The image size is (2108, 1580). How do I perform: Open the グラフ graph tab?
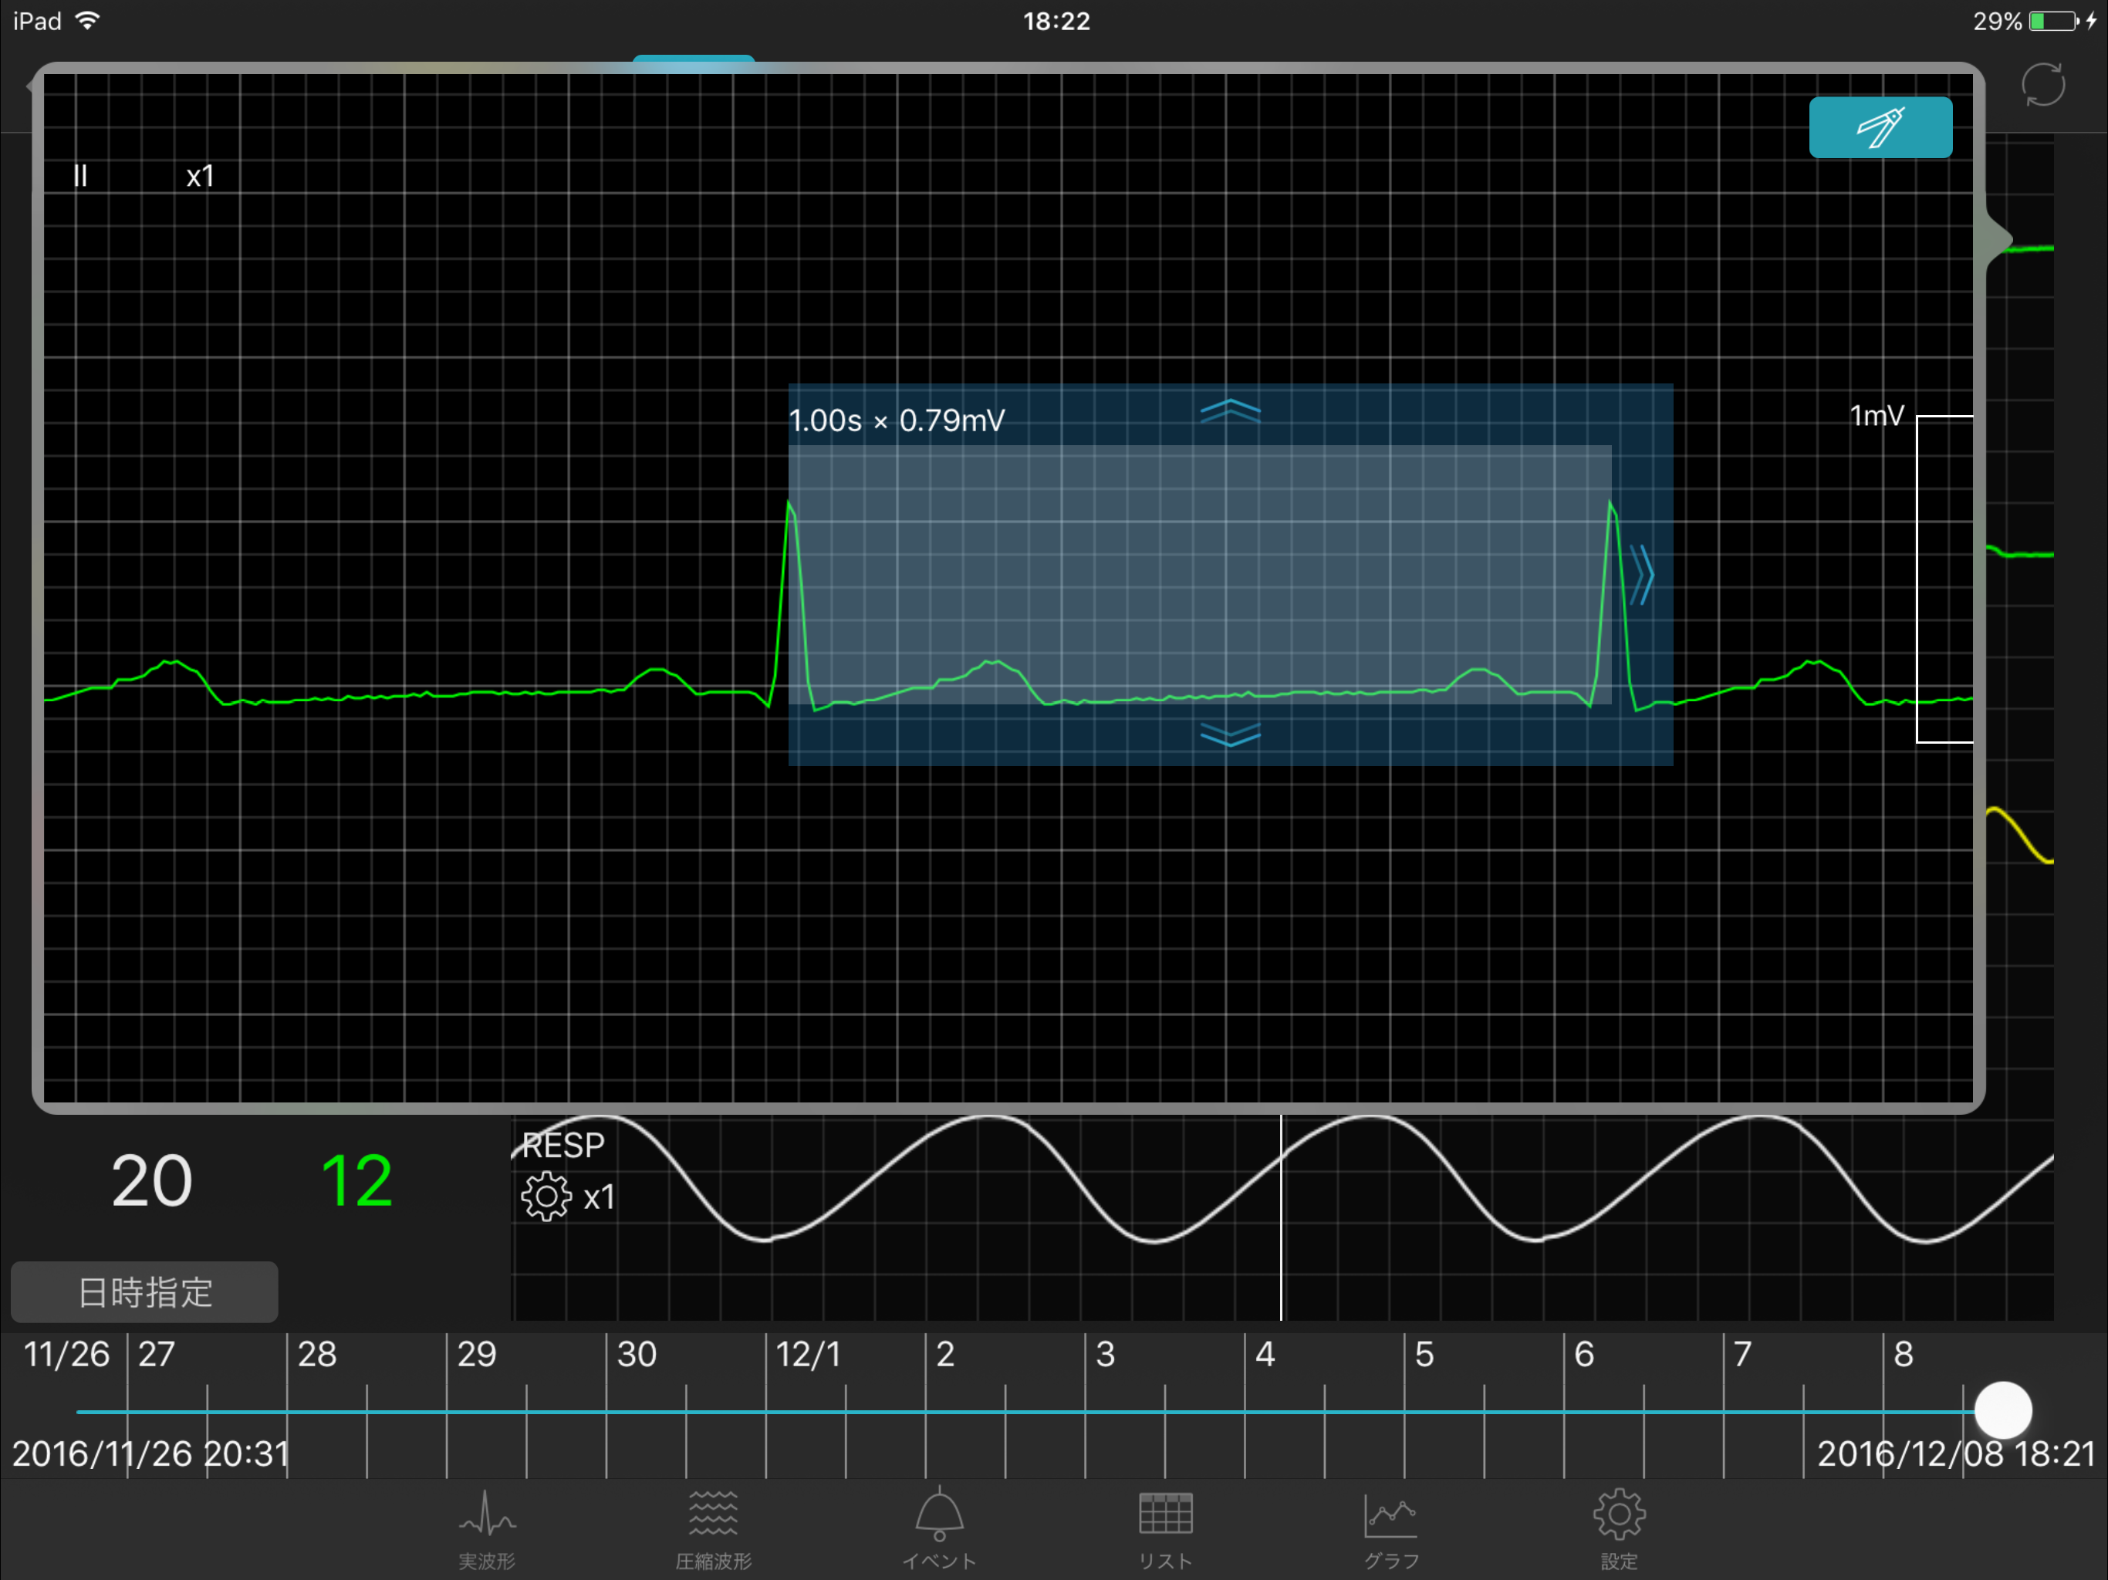[1391, 1530]
